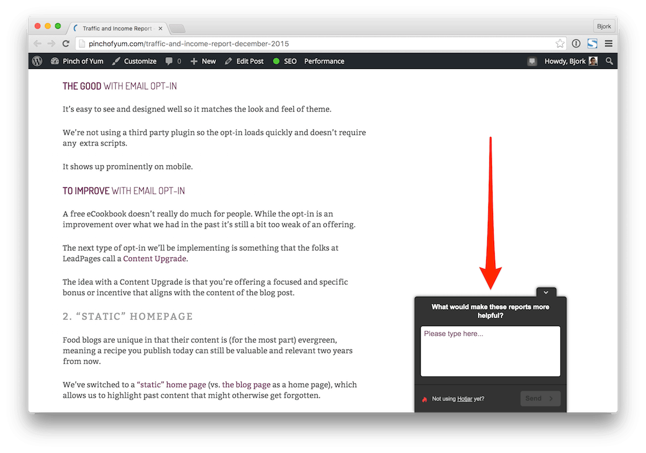Click the blue S extension icon

click(x=592, y=44)
